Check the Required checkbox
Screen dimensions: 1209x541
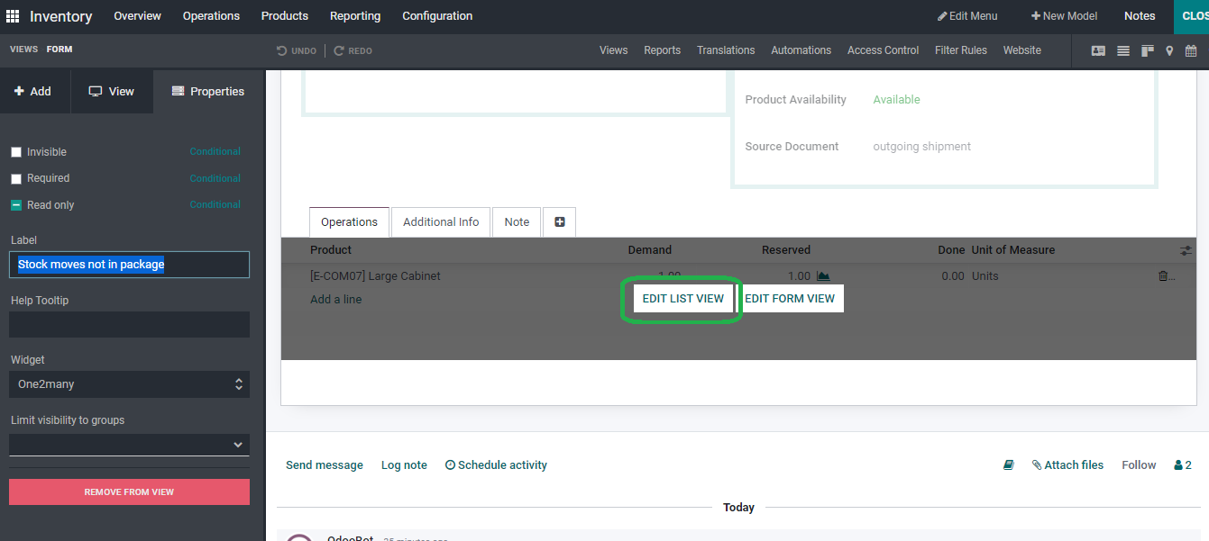point(16,178)
